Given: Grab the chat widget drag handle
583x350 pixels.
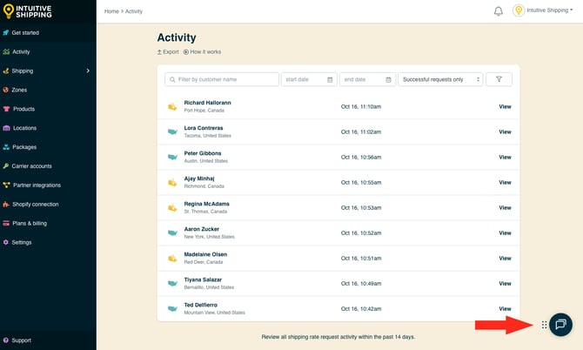Looking at the screenshot, I should pos(544,325).
